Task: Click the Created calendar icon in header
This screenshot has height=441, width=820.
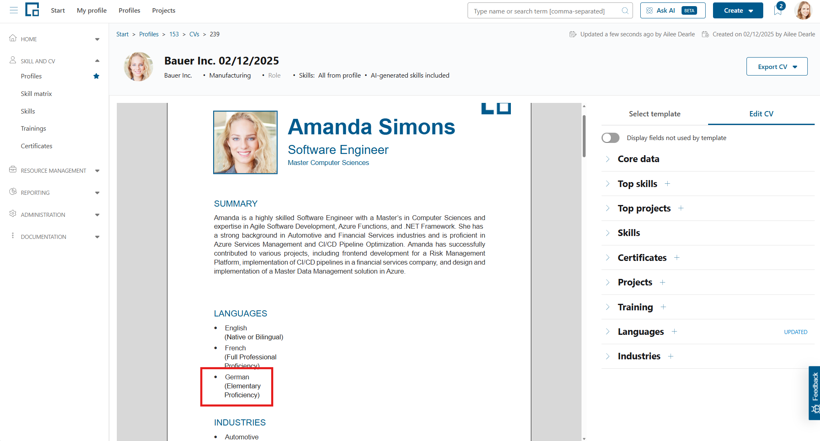Action: (705, 34)
